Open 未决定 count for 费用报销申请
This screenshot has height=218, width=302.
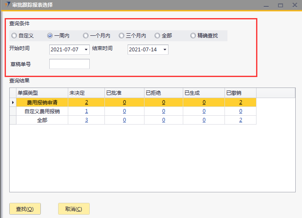tap(86, 102)
